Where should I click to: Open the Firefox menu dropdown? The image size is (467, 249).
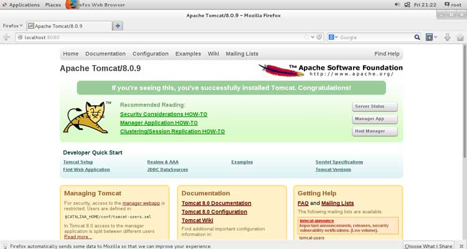point(12,26)
